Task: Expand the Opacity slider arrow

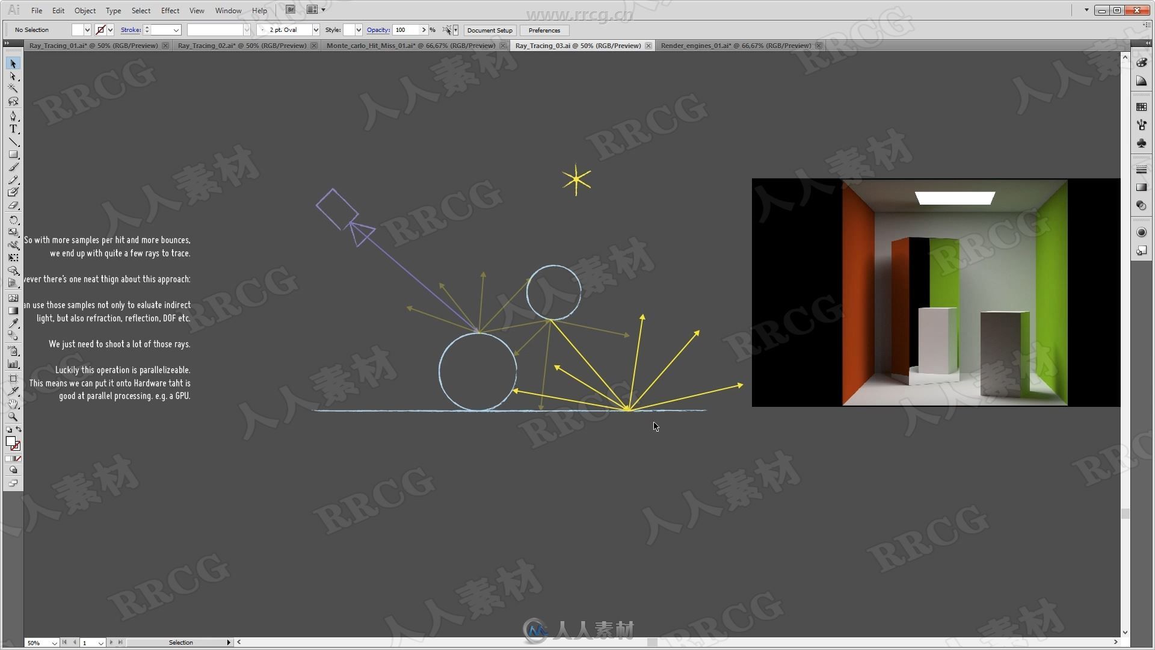Action: (423, 30)
